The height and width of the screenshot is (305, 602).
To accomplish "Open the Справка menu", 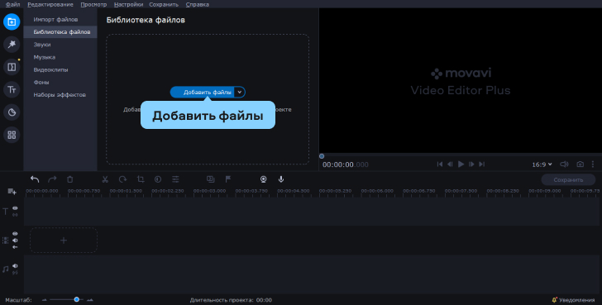I will pyautogui.click(x=198, y=4).
